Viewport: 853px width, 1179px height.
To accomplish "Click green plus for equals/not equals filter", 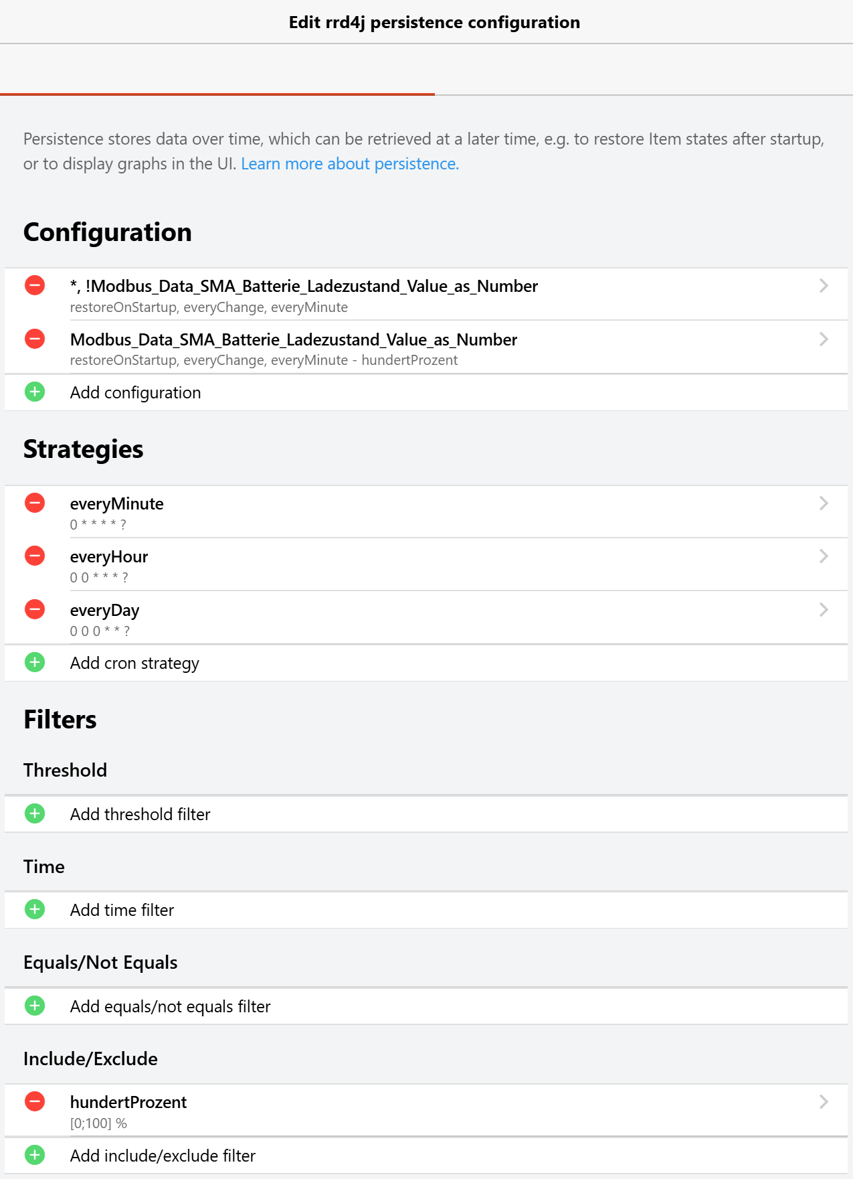I will [x=35, y=1006].
